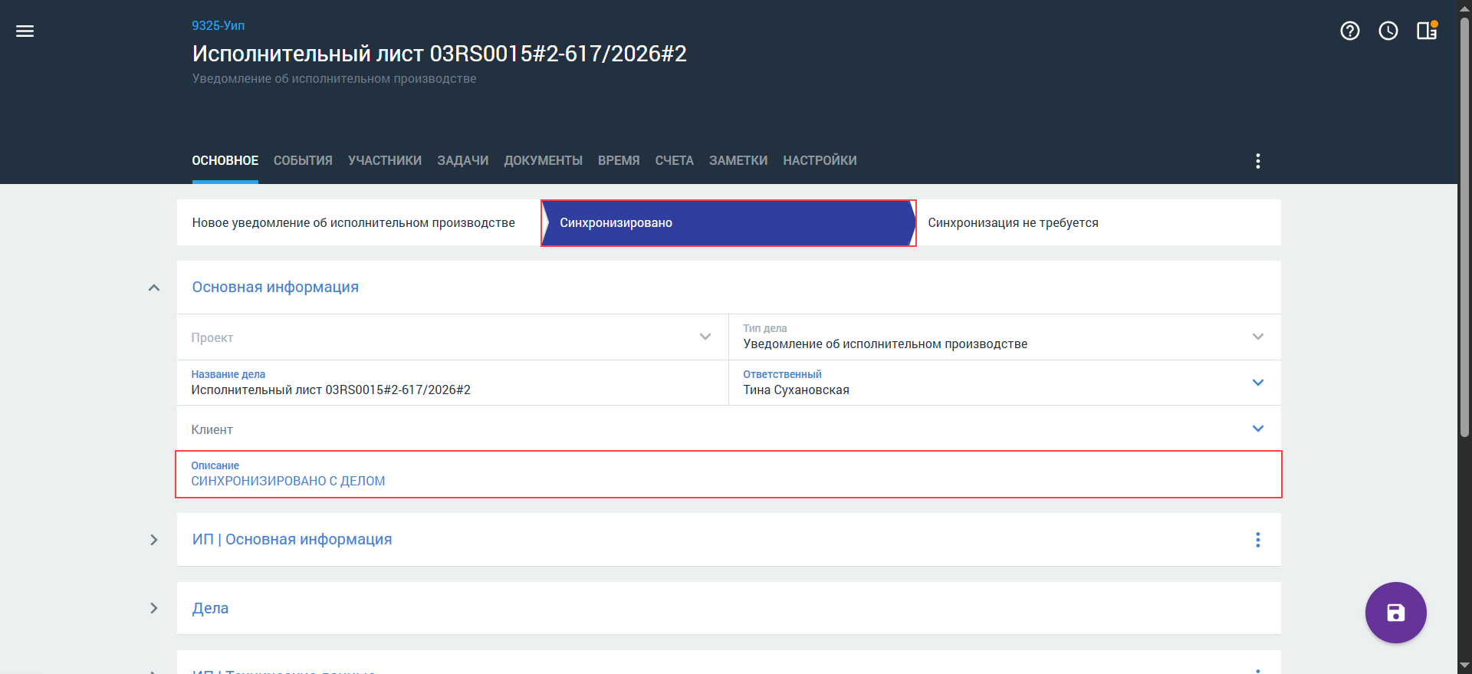The image size is (1472, 674).
Task: Open the Клиент dropdown arrow
Action: tap(1258, 429)
